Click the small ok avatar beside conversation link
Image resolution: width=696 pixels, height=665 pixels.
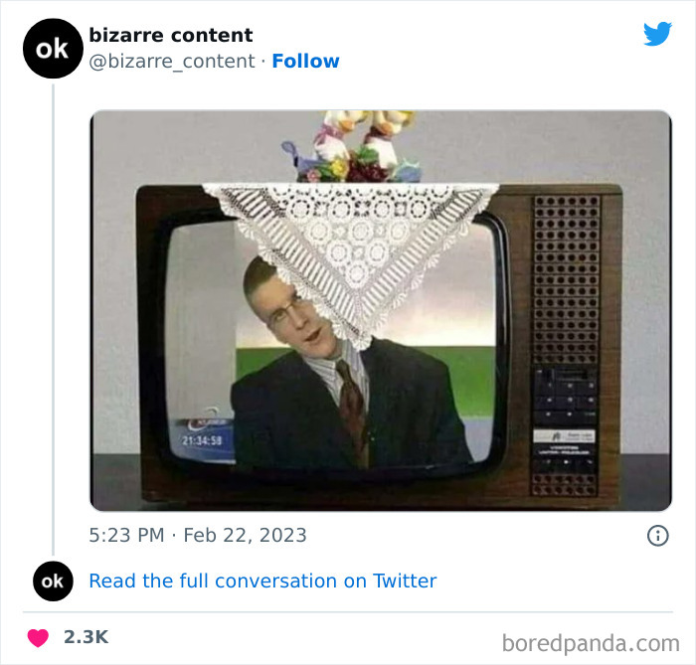53,581
